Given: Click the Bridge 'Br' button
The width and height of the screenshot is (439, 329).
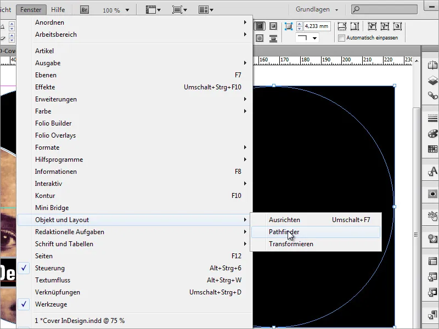Looking at the screenshot, I should click(x=85, y=10).
